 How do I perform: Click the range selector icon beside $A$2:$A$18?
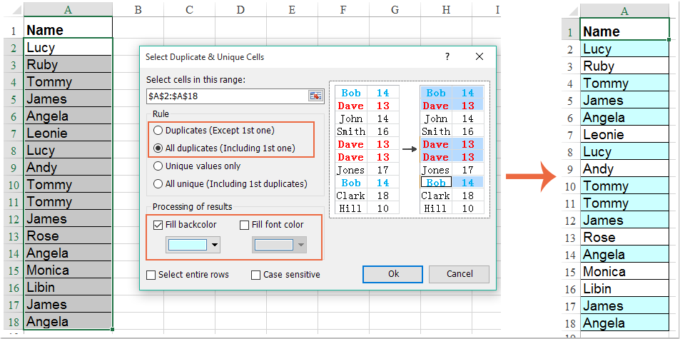tap(316, 96)
